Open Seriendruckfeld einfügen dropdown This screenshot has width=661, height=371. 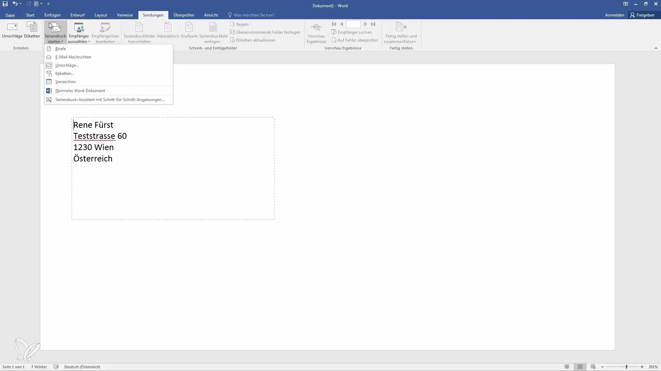[x=213, y=33]
